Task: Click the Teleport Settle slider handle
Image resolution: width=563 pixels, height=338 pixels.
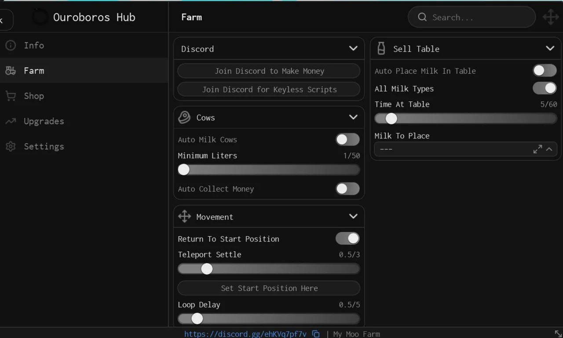Action: pyautogui.click(x=207, y=269)
